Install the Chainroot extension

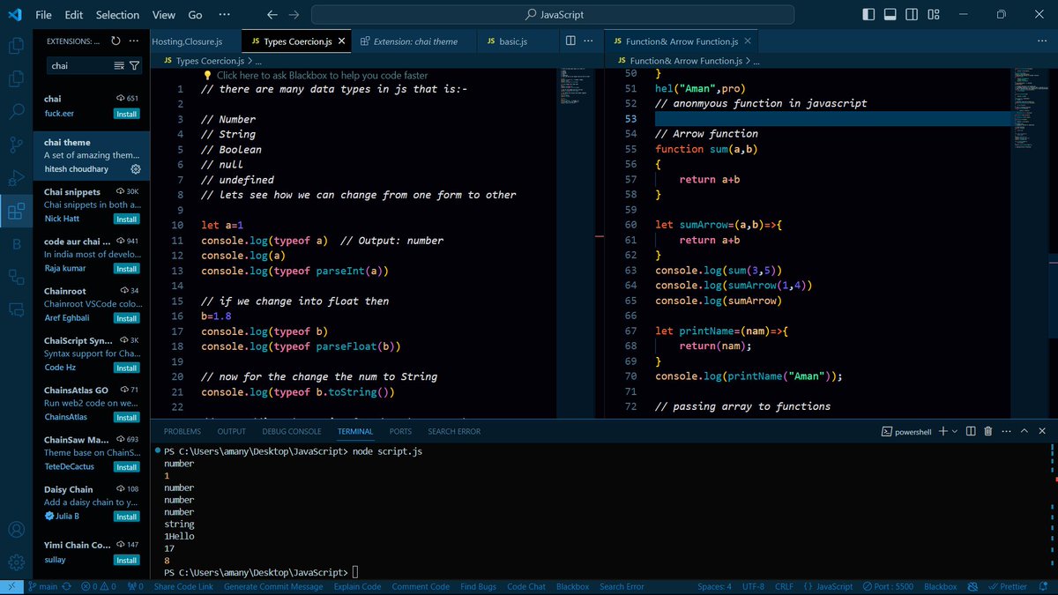click(x=126, y=317)
